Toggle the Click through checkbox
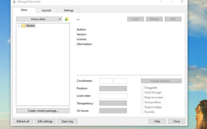The height and width of the screenshot is (129, 207). pos(142,92)
